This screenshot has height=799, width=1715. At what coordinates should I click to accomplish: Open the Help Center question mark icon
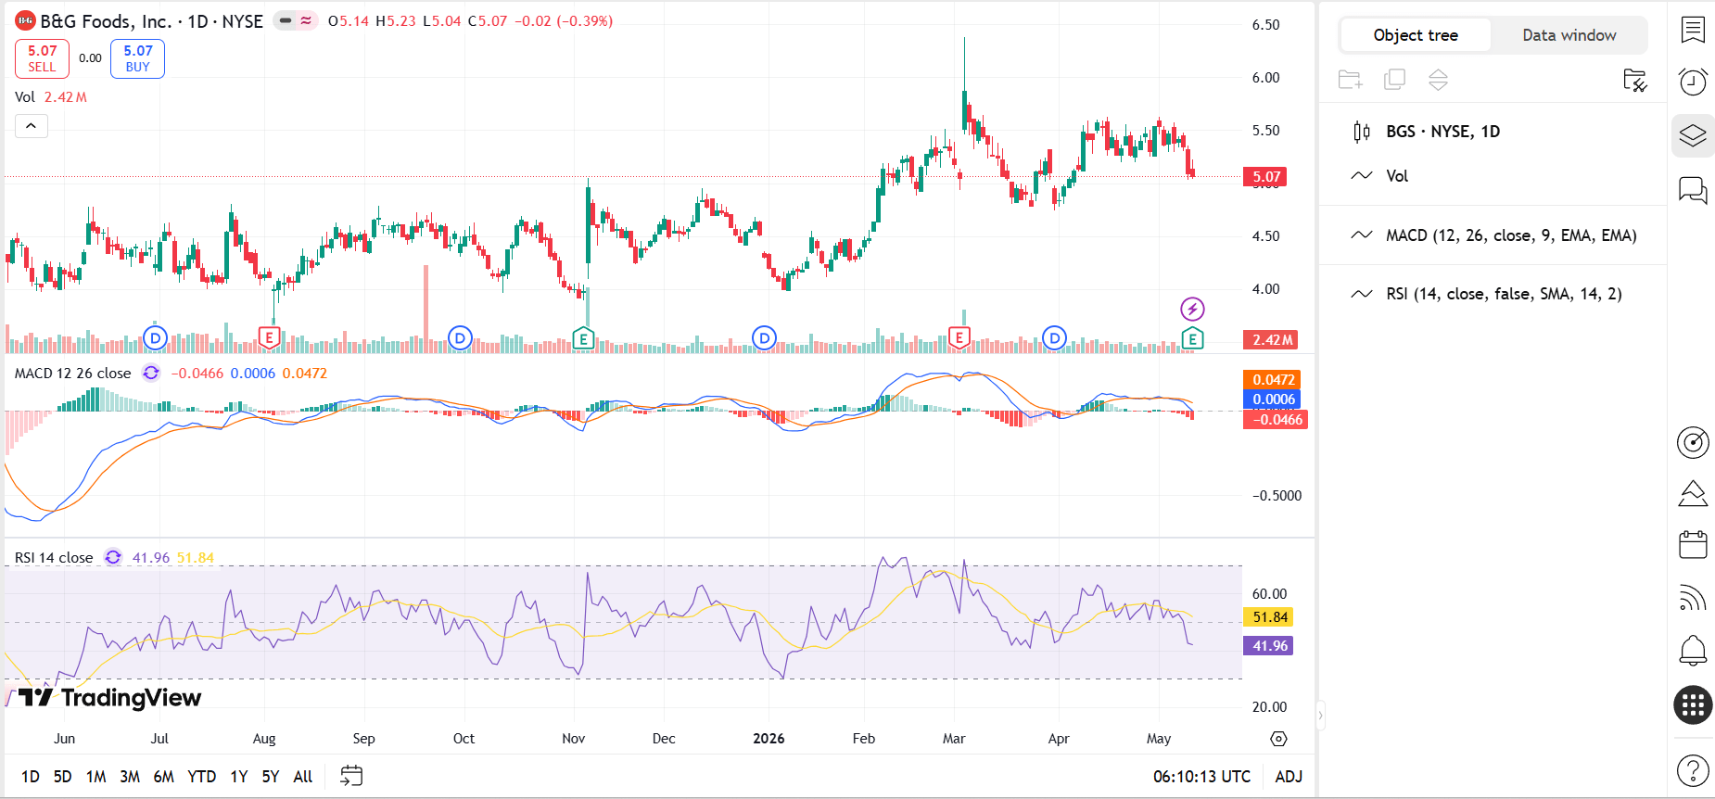[x=1693, y=770]
